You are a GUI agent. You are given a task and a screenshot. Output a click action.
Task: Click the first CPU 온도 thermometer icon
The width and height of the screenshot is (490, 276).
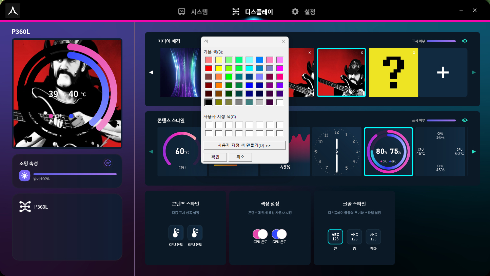[176, 233]
